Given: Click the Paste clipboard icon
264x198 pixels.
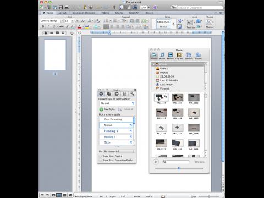Looking at the screenshot, I should pos(85,8).
